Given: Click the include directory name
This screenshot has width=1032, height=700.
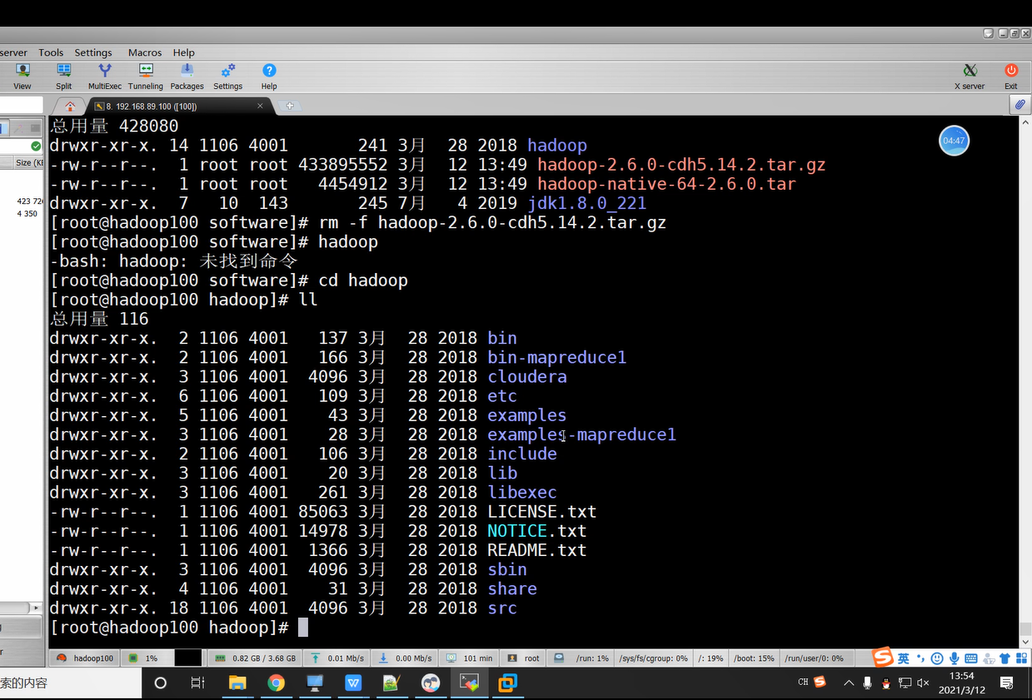Looking at the screenshot, I should 522,454.
